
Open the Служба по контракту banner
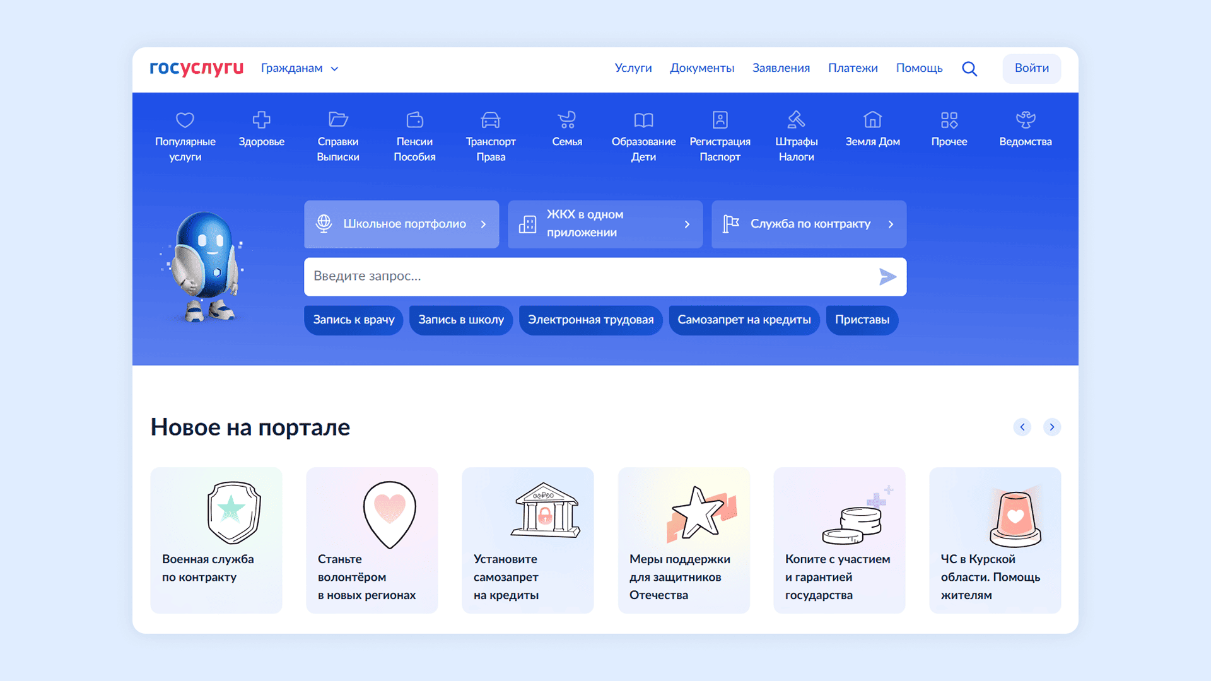point(809,224)
